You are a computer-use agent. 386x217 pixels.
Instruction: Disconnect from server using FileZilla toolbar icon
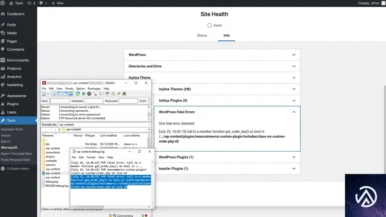click(x=95, y=94)
